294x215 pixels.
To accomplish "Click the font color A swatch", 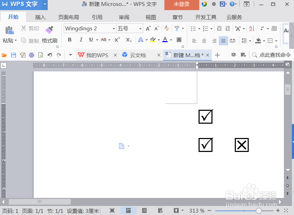I will [x=165, y=40].
